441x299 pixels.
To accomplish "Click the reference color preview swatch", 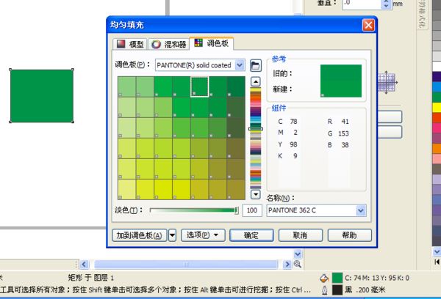I will tap(341, 81).
